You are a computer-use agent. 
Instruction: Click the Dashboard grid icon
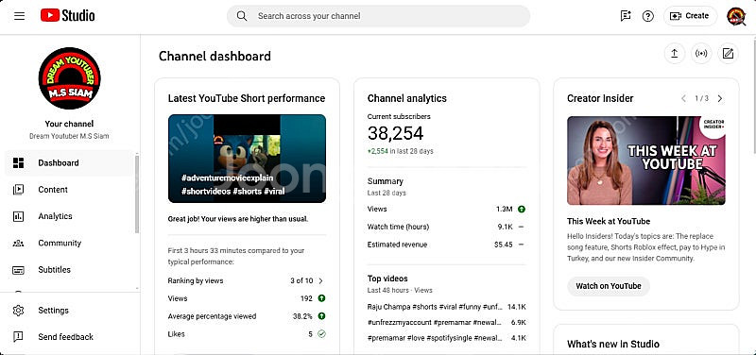point(18,162)
